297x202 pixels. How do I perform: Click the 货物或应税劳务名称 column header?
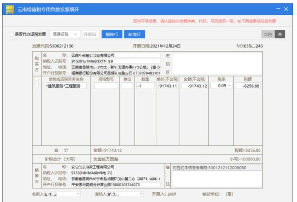[66, 79]
